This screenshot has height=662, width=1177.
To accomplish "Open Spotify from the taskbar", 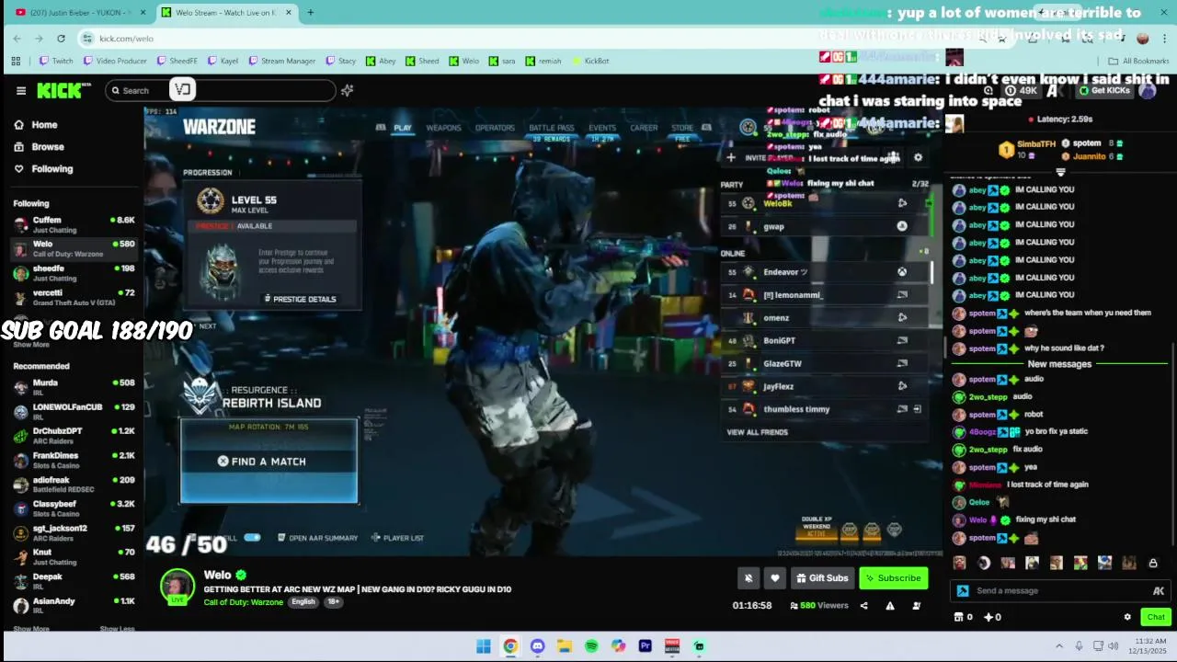I will [x=591, y=646].
